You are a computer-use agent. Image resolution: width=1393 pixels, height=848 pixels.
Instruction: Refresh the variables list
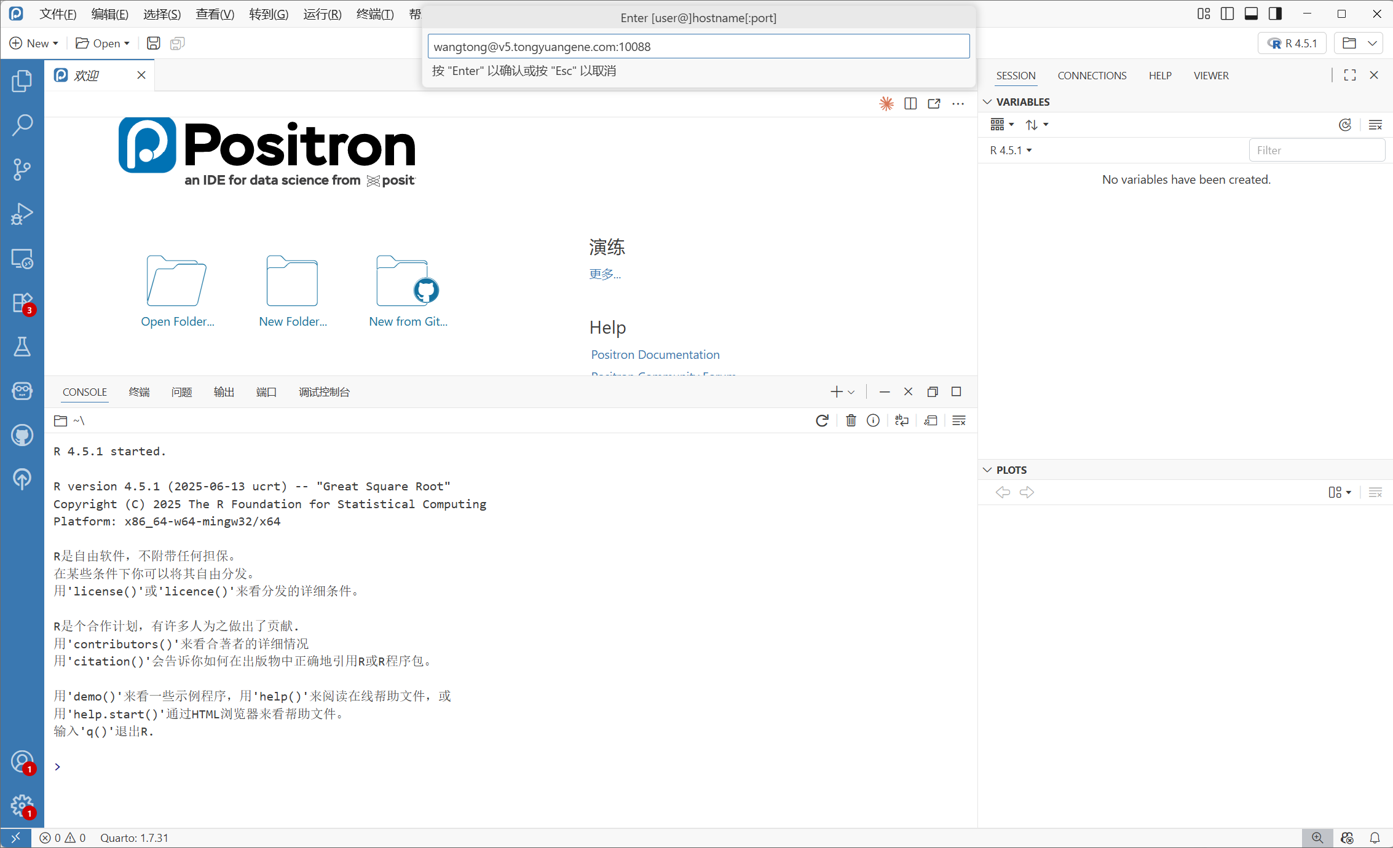[1345, 125]
